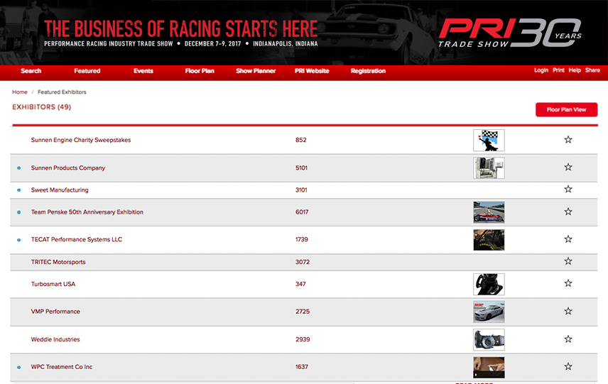Open the Help link
The image size is (608, 384).
click(x=575, y=70)
